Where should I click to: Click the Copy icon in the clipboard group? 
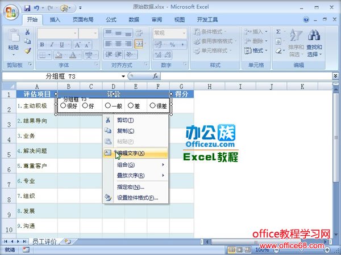pos(27,41)
